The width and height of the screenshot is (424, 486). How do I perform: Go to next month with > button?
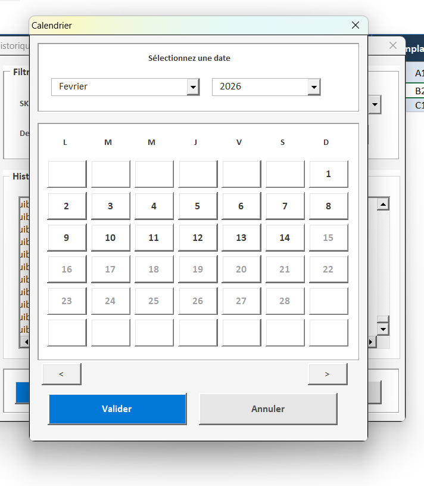click(x=328, y=374)
